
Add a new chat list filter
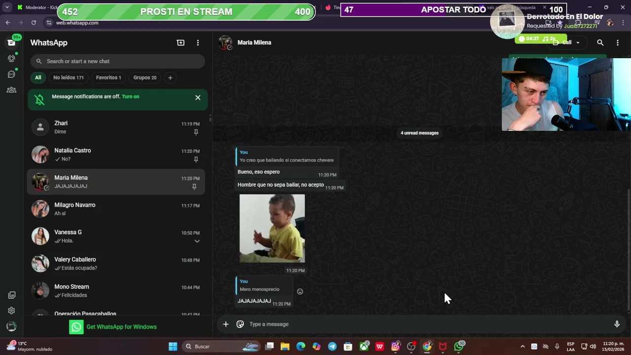(170, 77)
